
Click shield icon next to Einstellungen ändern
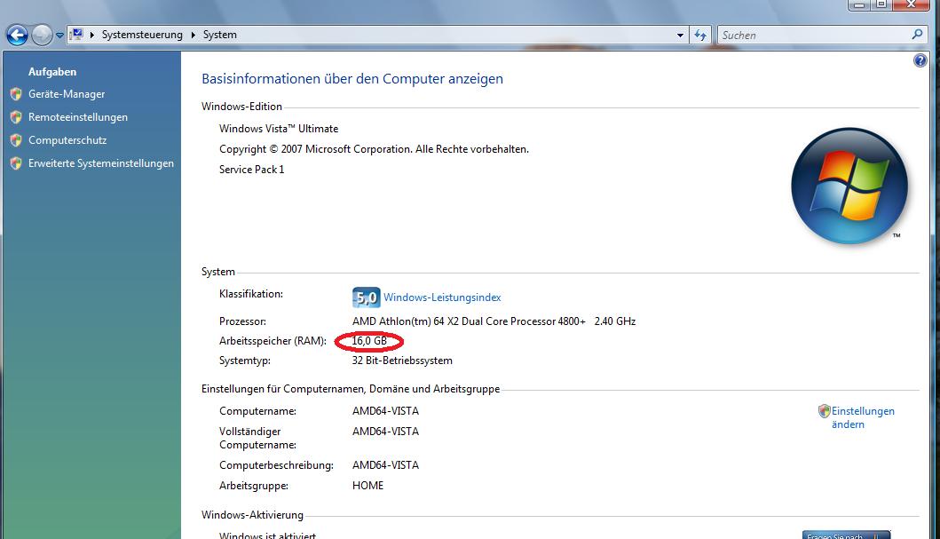tap(825, 411)
